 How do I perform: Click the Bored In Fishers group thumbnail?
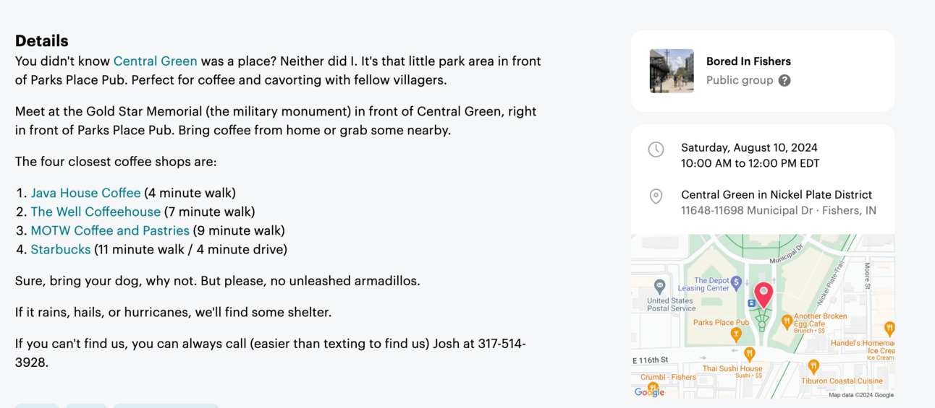[x=672, y=71]
